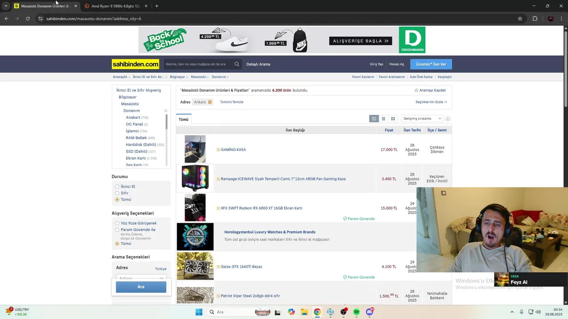Sort listings by Fiyat column header
The width and height of the screenshot is (568, 319).
click(x=389, y=130)
